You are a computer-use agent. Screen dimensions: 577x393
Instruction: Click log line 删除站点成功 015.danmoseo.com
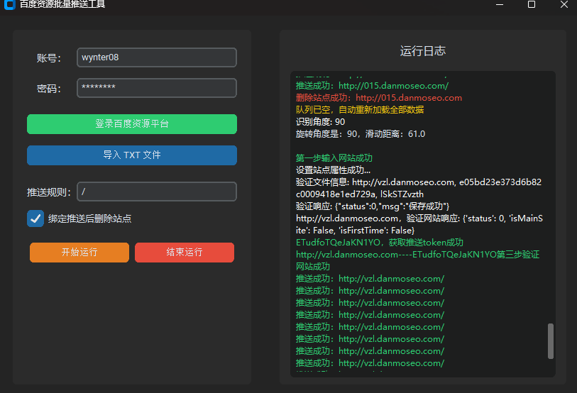point(379,98)
